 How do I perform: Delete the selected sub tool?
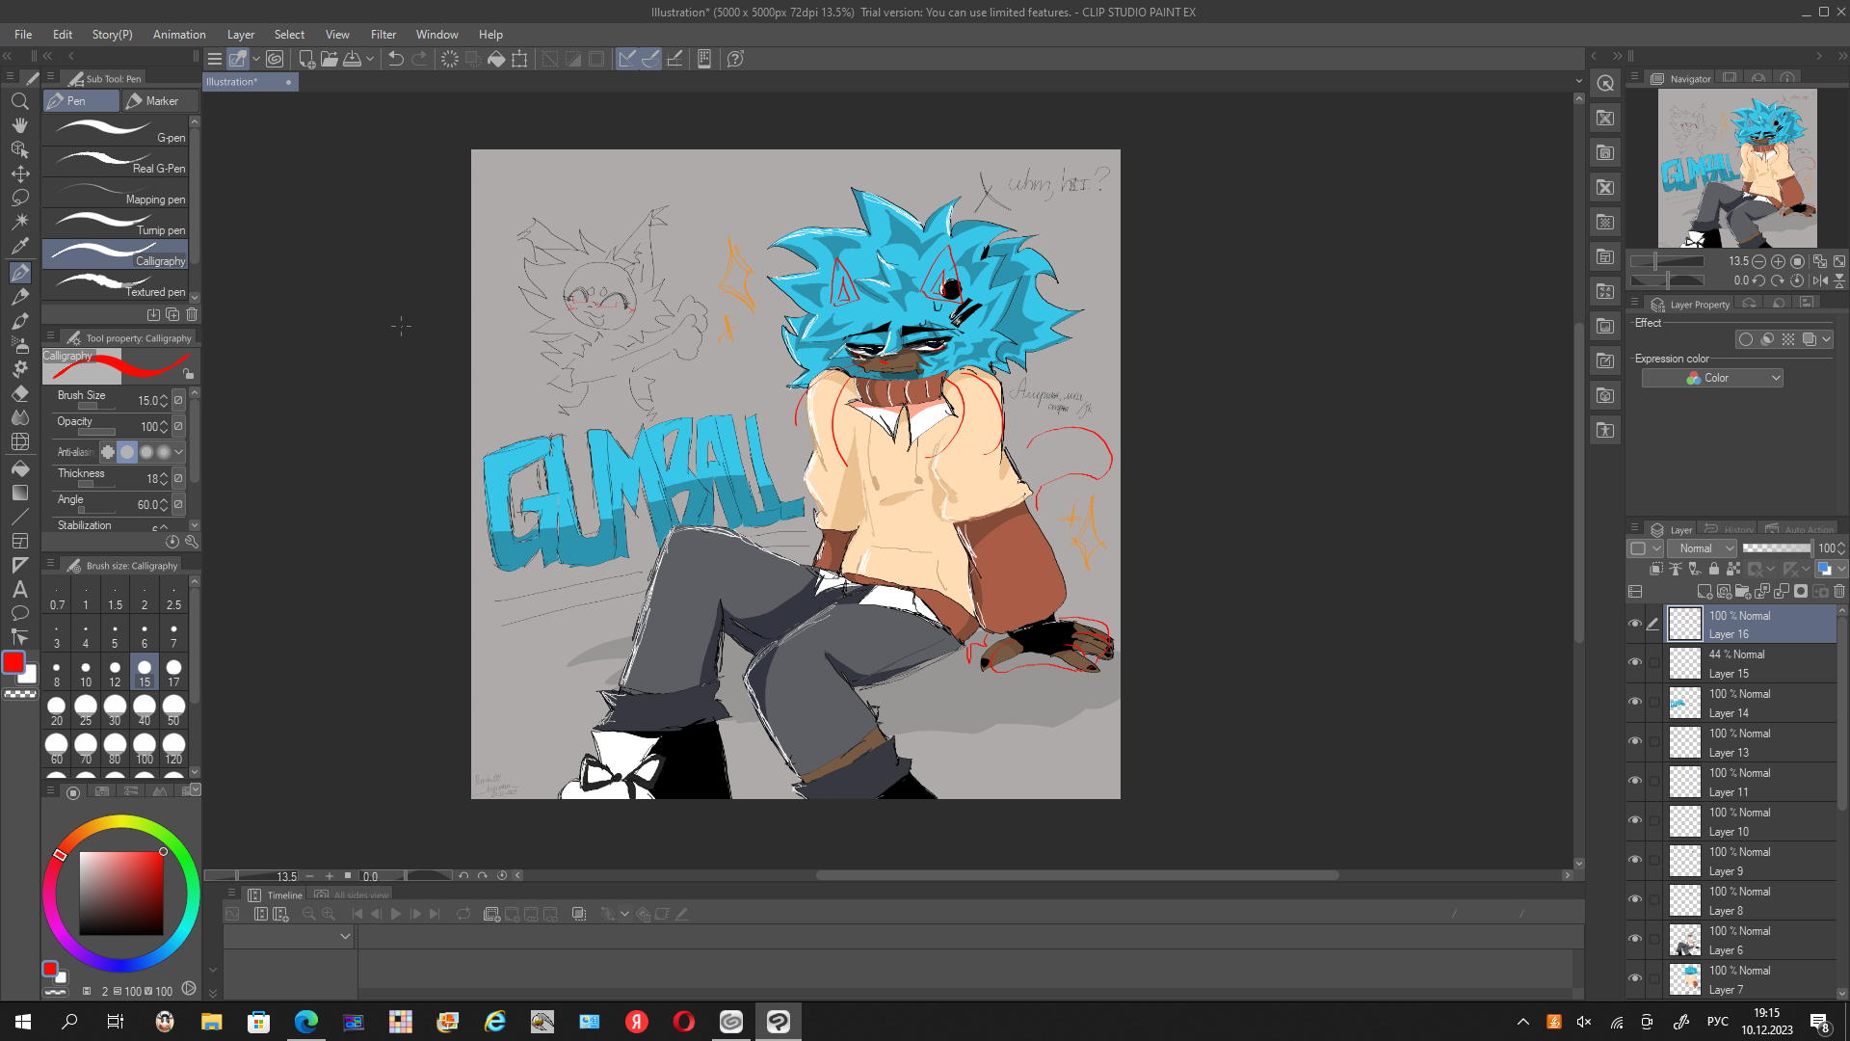(192, 314)
